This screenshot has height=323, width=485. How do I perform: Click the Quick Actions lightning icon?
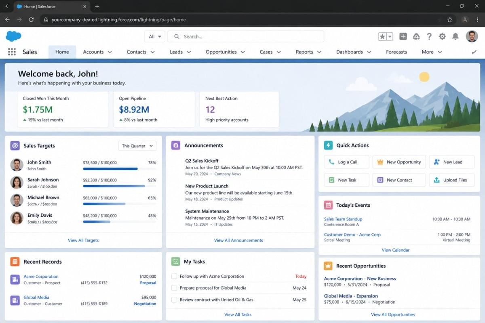point(329,145)
